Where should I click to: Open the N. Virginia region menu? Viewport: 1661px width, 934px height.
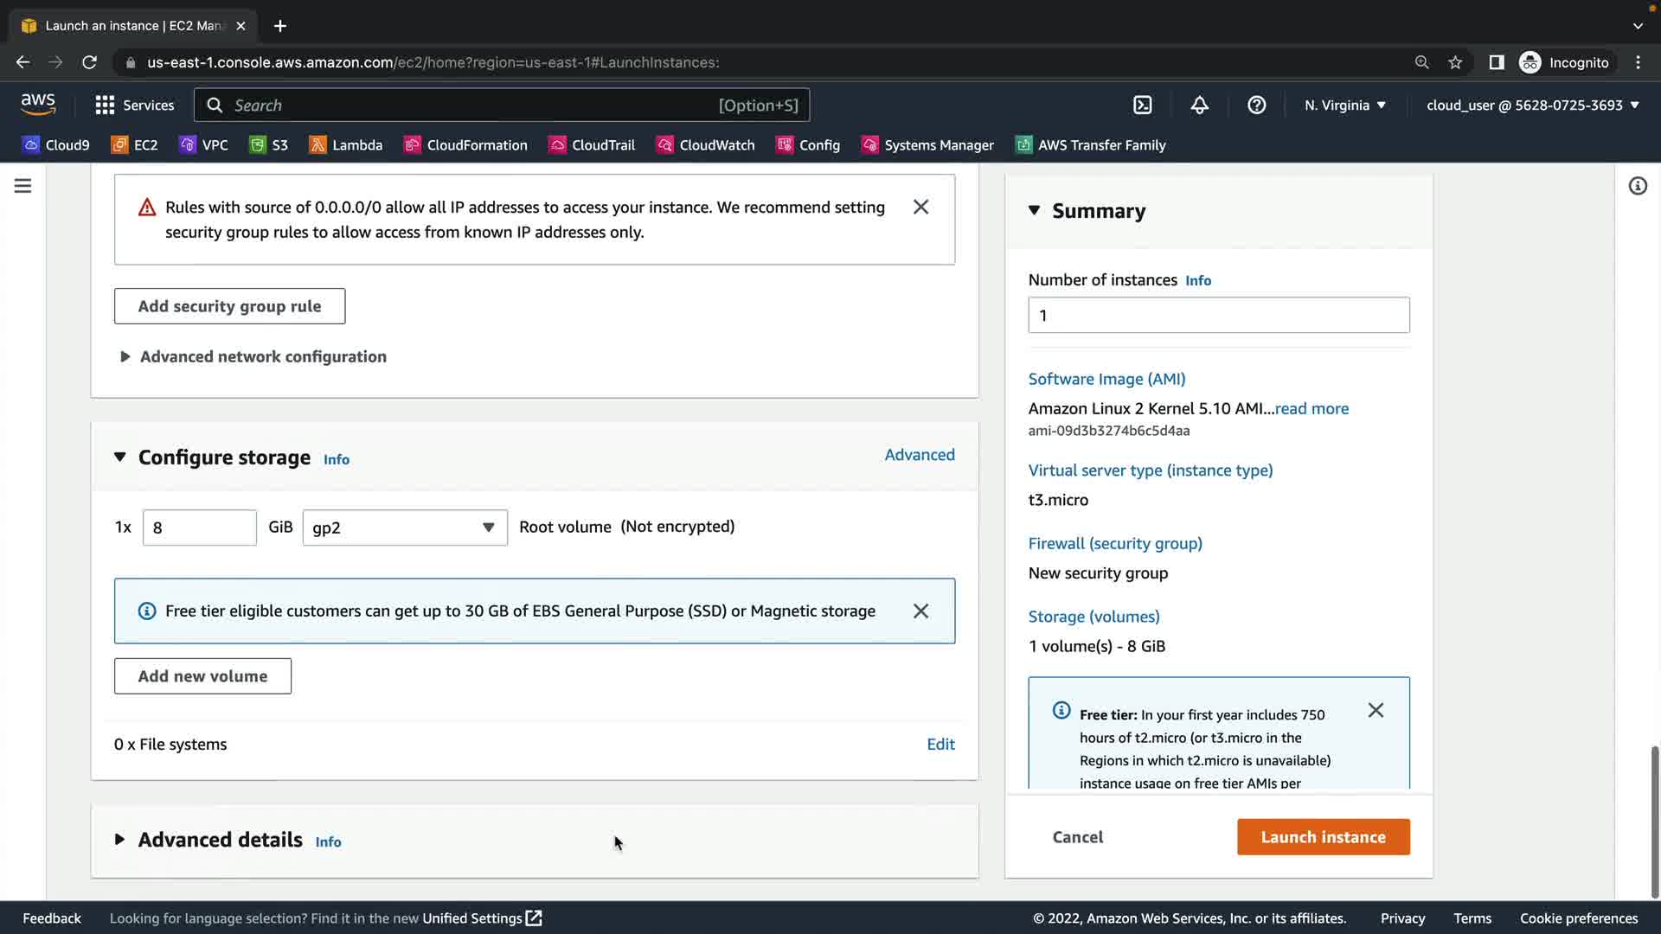(x=1344, y=106)
